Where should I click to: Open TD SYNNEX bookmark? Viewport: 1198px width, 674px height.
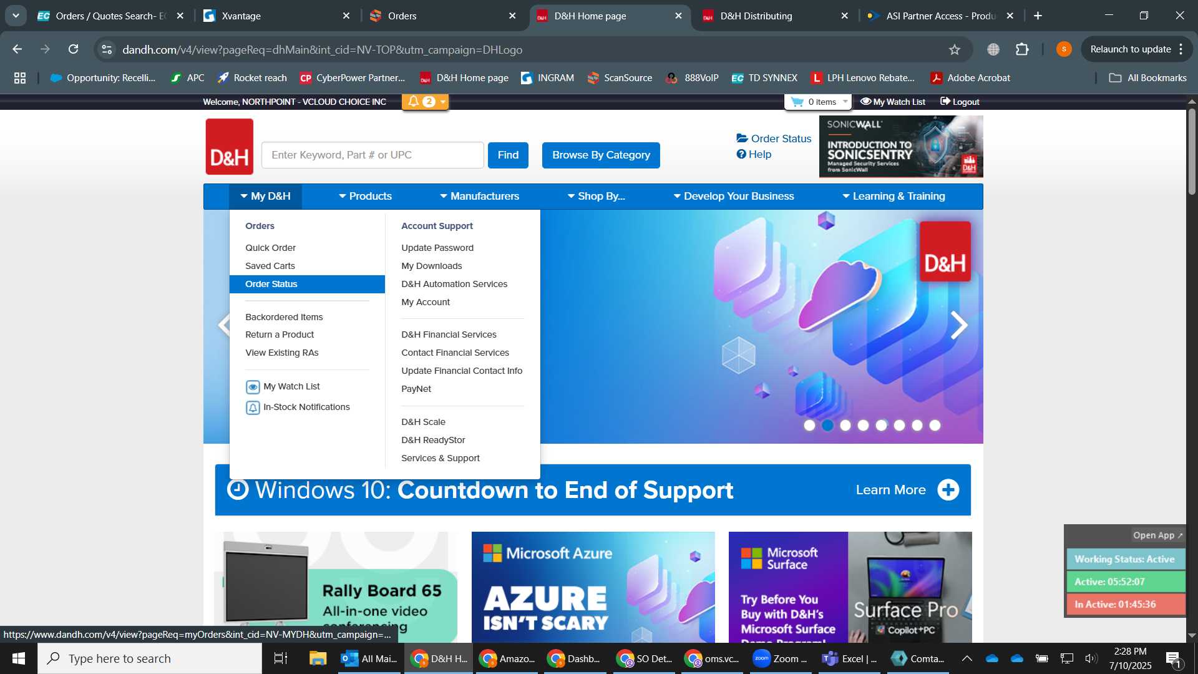764,78
